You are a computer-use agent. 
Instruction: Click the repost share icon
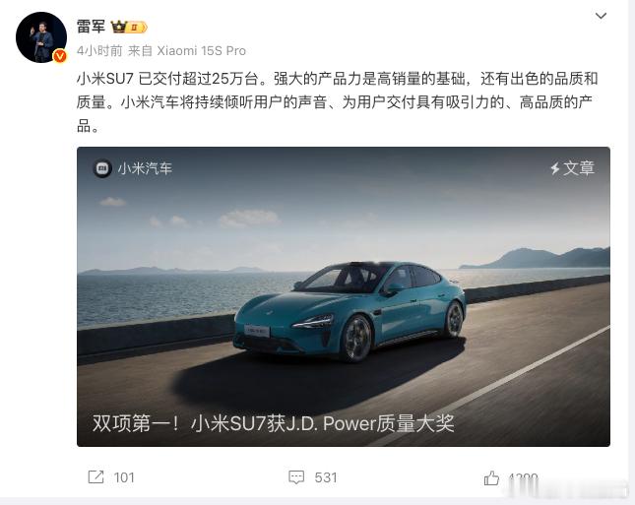[x=95, y=477]
